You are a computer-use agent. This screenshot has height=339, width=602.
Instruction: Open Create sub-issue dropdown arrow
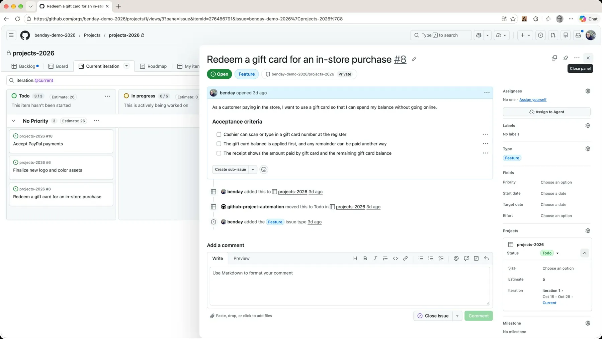point(253,169)
